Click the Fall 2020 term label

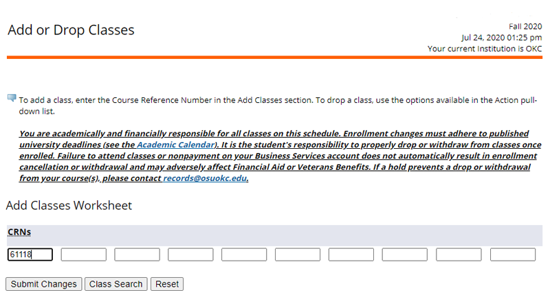(x=525, y=27)
